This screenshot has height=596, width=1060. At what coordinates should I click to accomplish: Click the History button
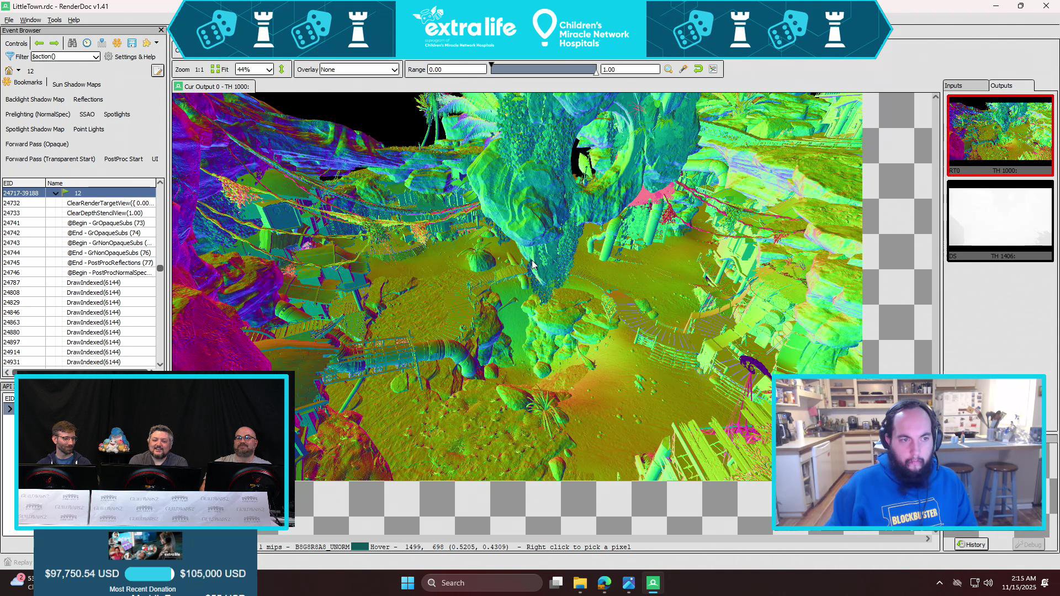coord(971,545)
